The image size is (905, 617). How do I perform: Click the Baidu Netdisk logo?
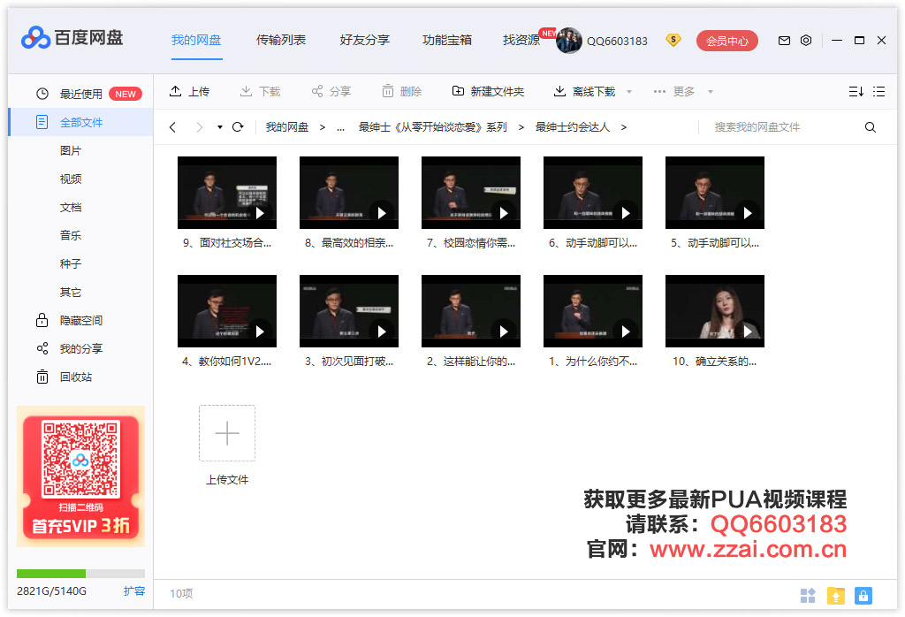[x=72, y=38]
